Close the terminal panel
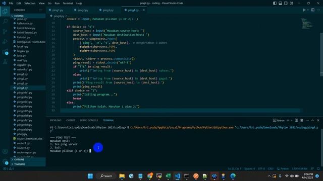This screenshot has width=323, height=181. coord(318,120)
